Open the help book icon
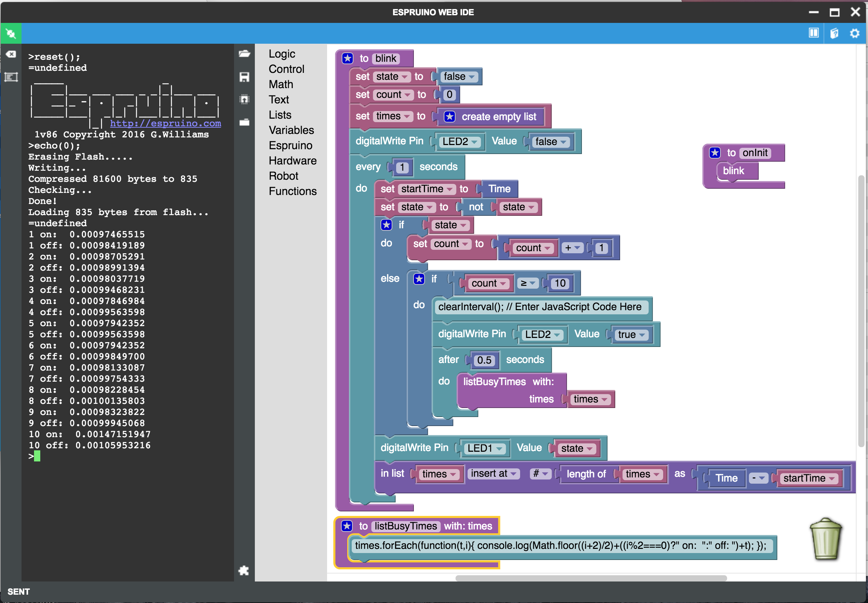 [834, 33]
